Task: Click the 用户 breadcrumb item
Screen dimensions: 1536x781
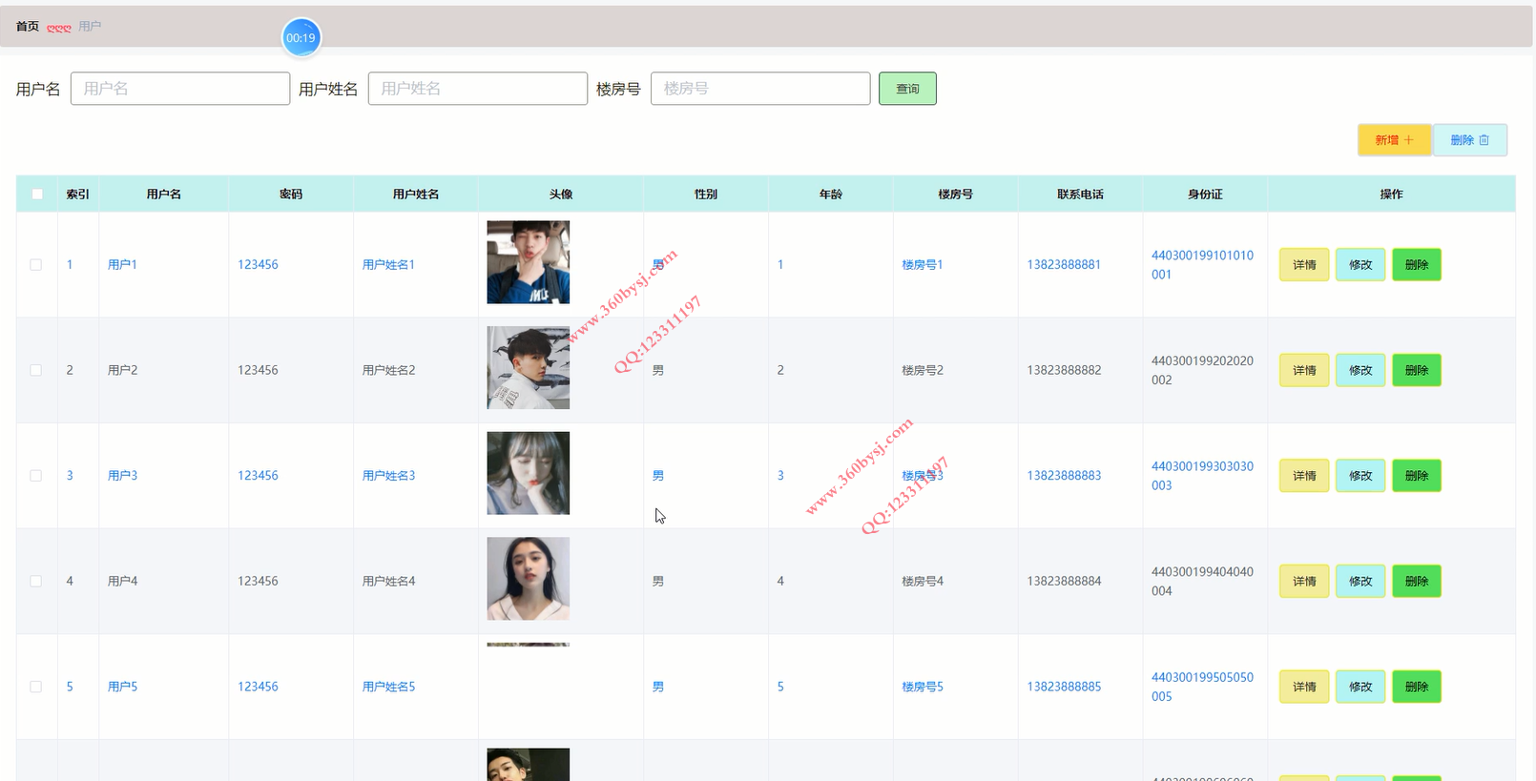Action: pyautogui.click(x=90, y=27)
